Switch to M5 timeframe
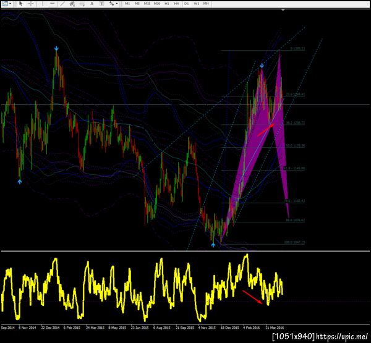The height and width of the screenshot is (343, 371). [x=137, y=4]
